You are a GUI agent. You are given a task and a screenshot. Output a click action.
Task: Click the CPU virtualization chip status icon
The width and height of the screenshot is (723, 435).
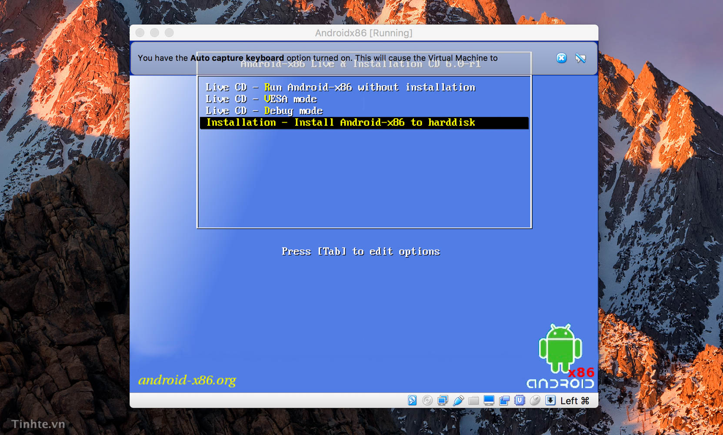(520, 401)
